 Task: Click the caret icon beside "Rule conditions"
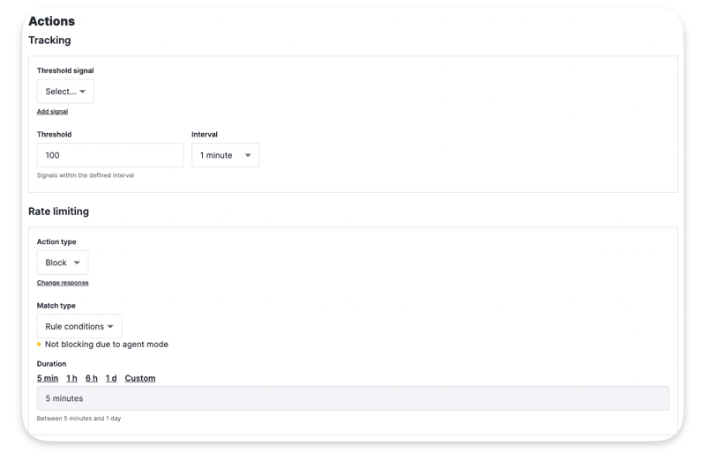tap(110, 327)
